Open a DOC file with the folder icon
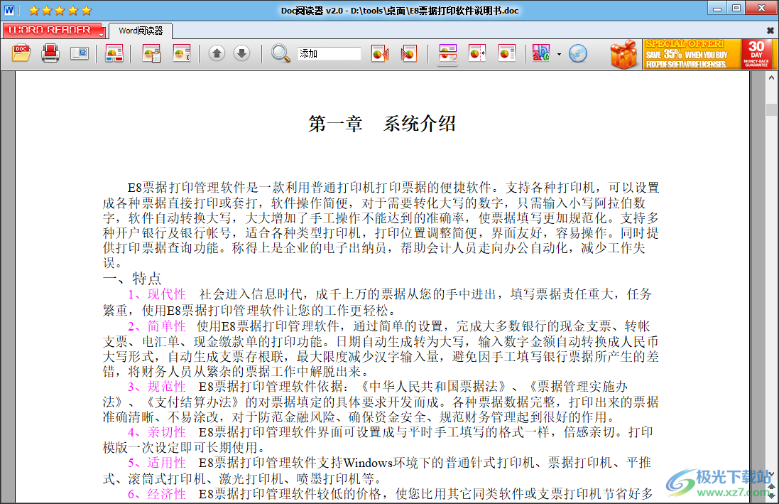Image resolution: width=779 pixels, height=504 pixels. pos(21,53)
